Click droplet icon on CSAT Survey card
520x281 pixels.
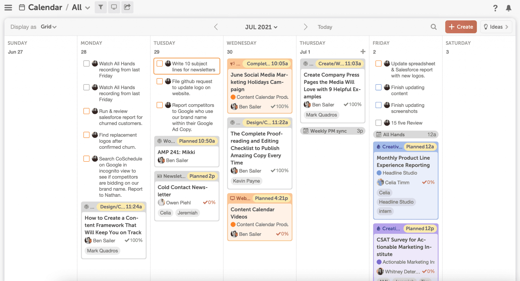point(379,229)
